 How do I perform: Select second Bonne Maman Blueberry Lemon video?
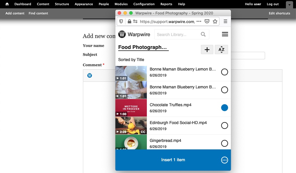tap(224, 90)
